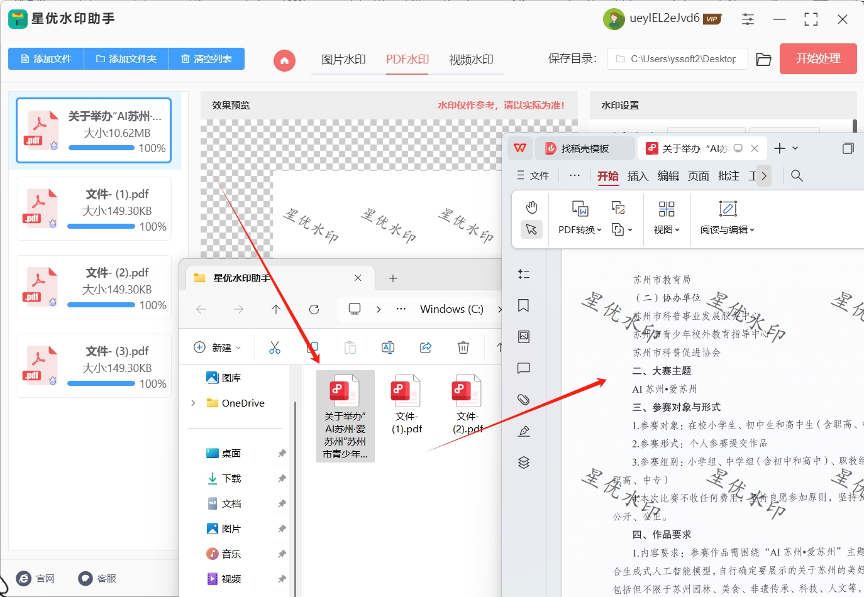This screenshot has width=864, height=597.
Task: Open layers icon in WPS sidebar
Action: click(524, 463)
